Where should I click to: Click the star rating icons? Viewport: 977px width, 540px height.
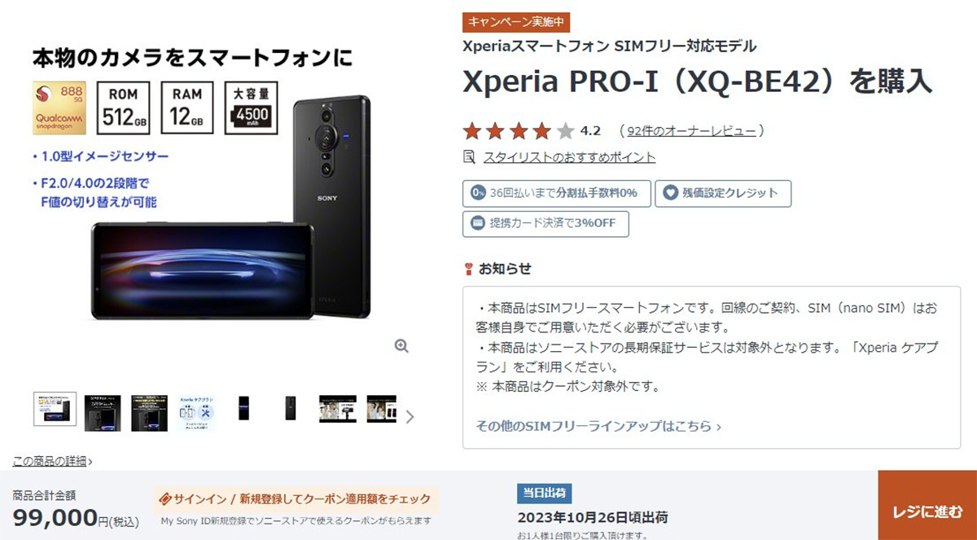click(519, 130)
